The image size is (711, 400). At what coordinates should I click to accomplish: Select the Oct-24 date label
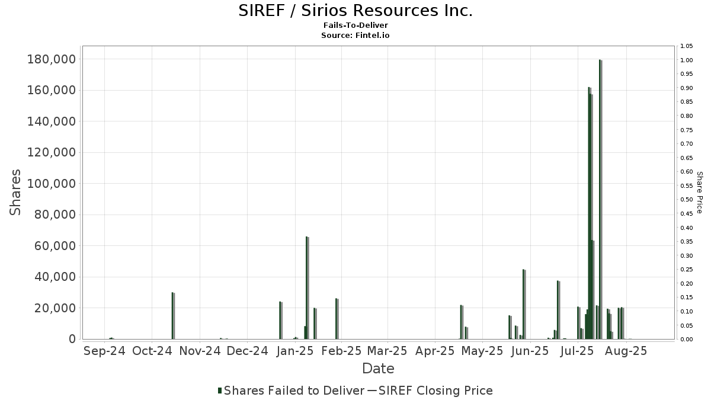[152, 351]
